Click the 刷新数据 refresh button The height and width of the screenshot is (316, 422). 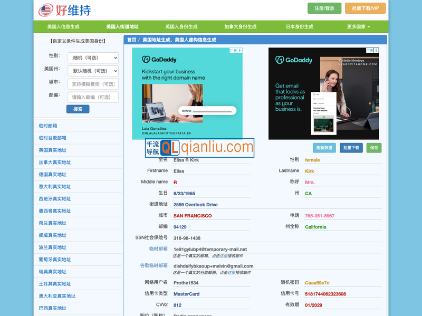click(x=324, y=148)
